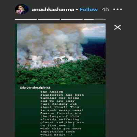Select the fourth partially filled progress segment

tap(95, 19)
